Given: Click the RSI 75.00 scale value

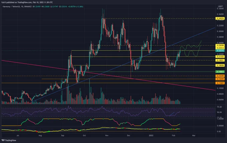Looking at the screenshot, I should (219, 107).
